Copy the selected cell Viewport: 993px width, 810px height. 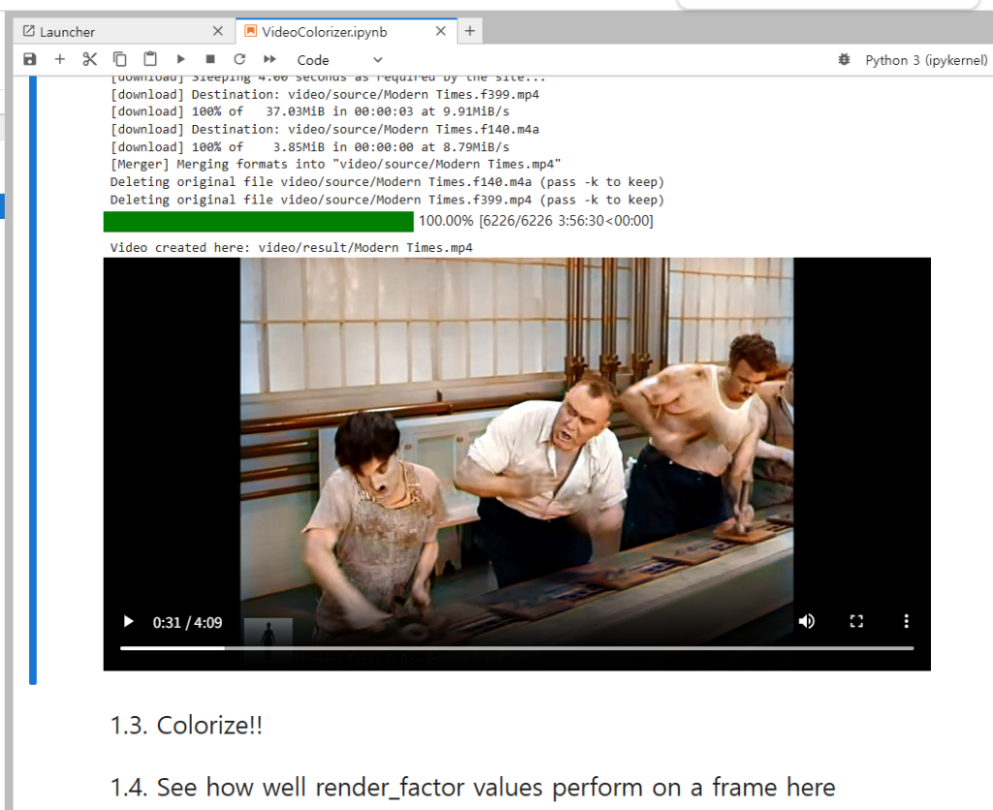120,59
